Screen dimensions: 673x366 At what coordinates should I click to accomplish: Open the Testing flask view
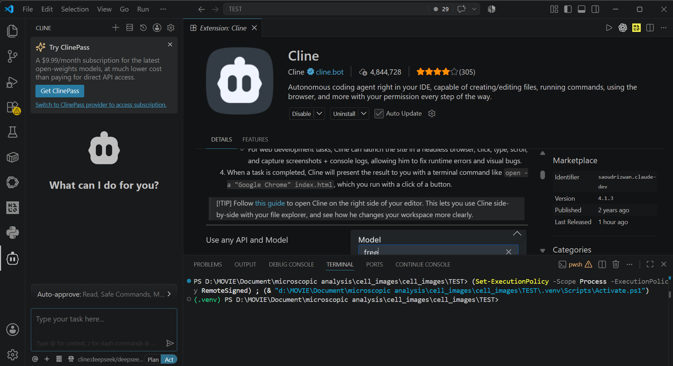coord(13,132)
